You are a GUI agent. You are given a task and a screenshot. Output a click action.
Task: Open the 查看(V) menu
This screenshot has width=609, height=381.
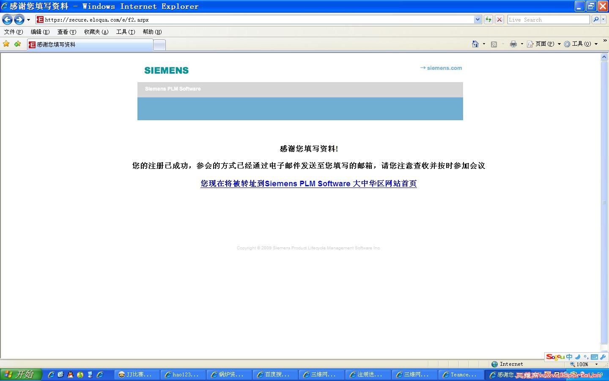click(67, 32)
